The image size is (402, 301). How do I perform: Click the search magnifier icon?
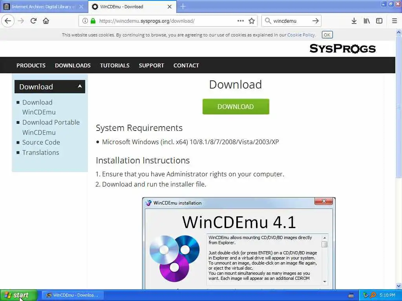[268, 21]
